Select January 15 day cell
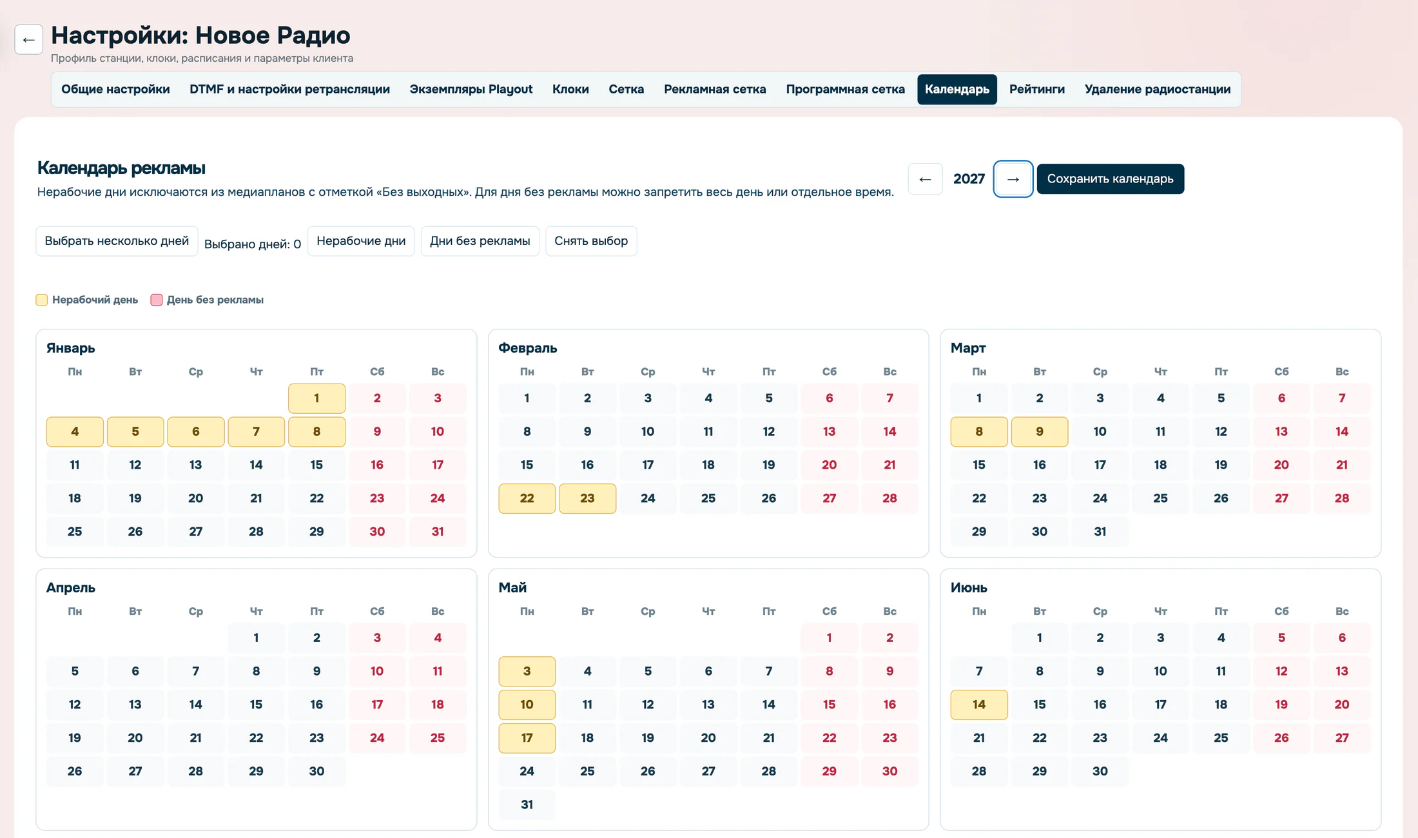Image resolution: width=1418 pixels, height=838 pixels. click(x=316, y=465)
